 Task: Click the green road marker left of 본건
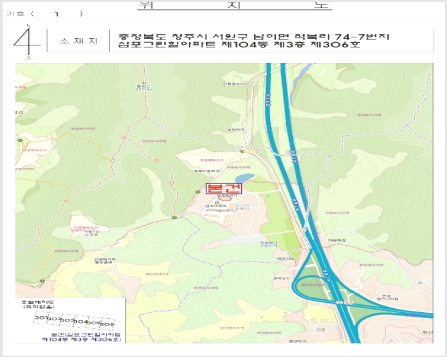pos(198,192)
